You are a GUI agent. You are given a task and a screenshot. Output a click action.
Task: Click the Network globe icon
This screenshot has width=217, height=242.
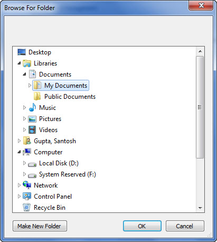(27, 185)
